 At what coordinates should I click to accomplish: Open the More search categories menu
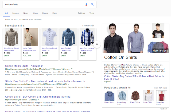click(55, 13)
